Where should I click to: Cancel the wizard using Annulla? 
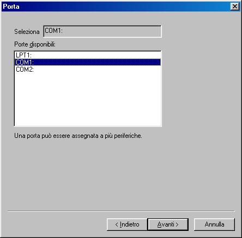(214, 224)
